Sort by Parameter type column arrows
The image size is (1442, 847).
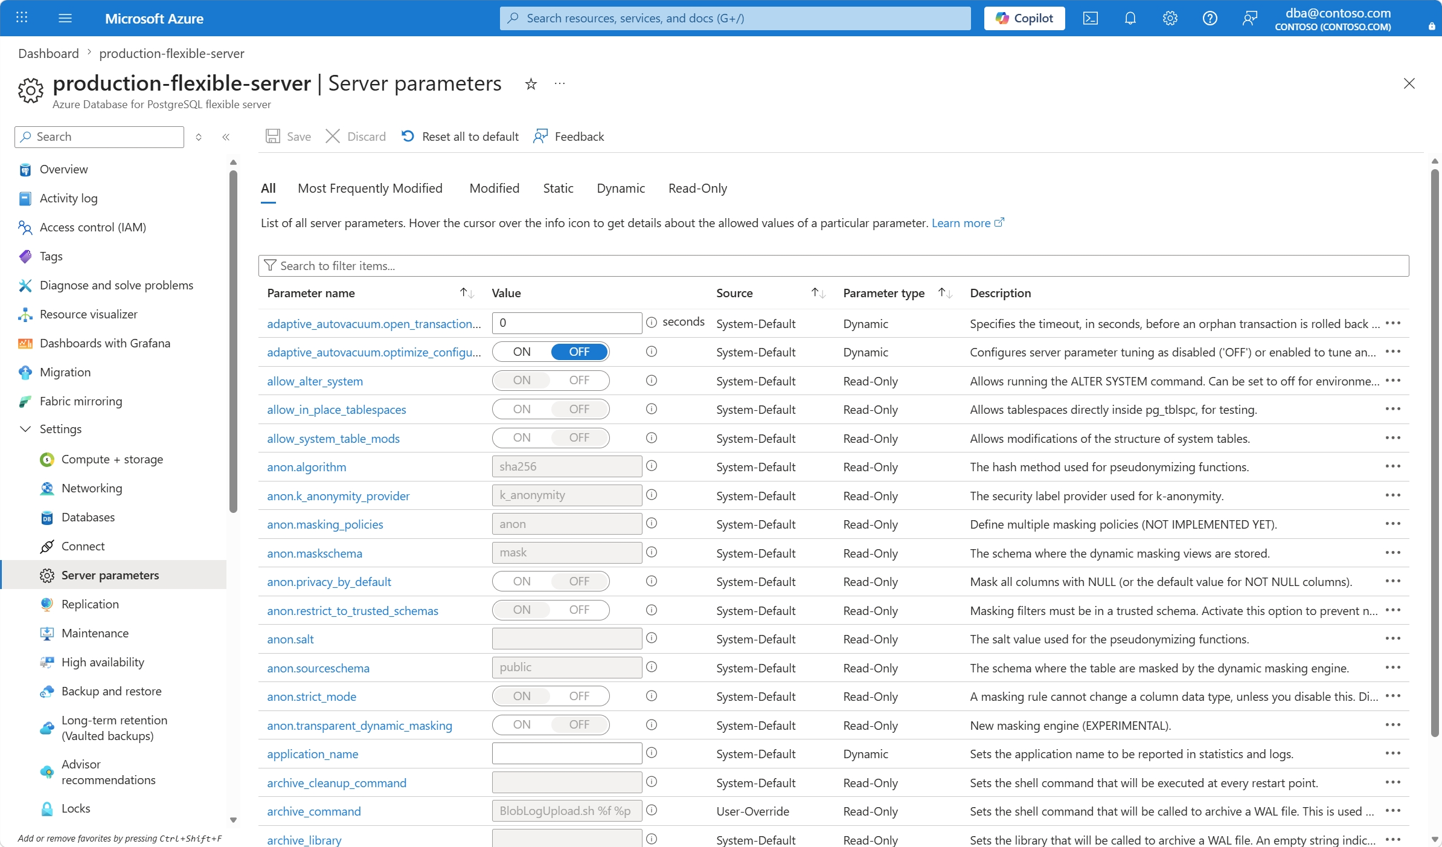[x=945, y=293]
